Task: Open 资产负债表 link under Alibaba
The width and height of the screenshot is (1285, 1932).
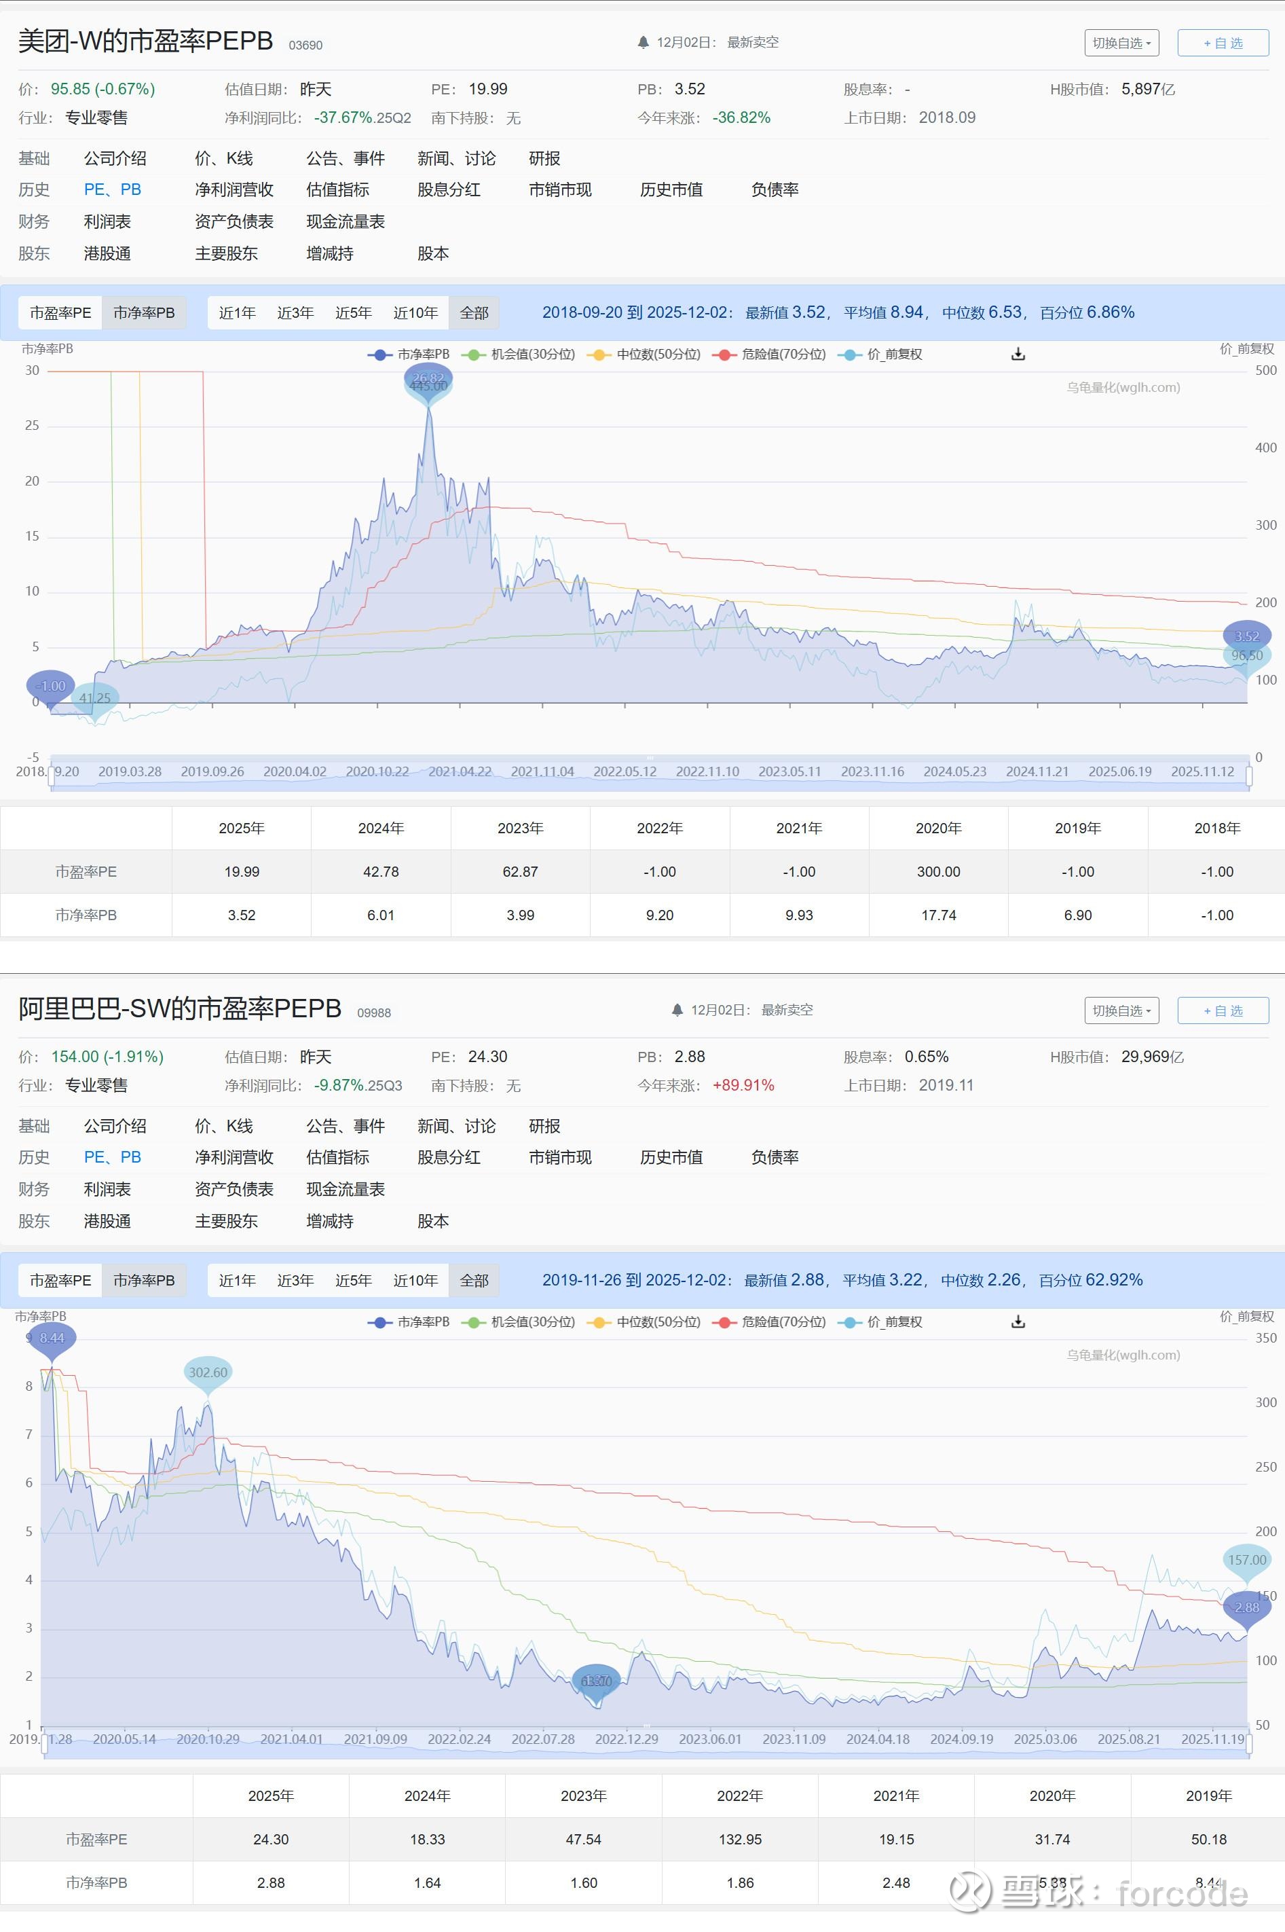Action: pyautogui.click(x=234, y=1188)
